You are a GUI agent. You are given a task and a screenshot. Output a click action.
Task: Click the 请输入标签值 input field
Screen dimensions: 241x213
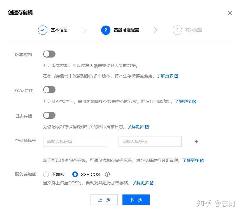[150, 141]
